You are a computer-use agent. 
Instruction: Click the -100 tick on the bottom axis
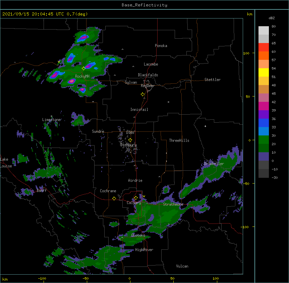(x=42, y=278)
